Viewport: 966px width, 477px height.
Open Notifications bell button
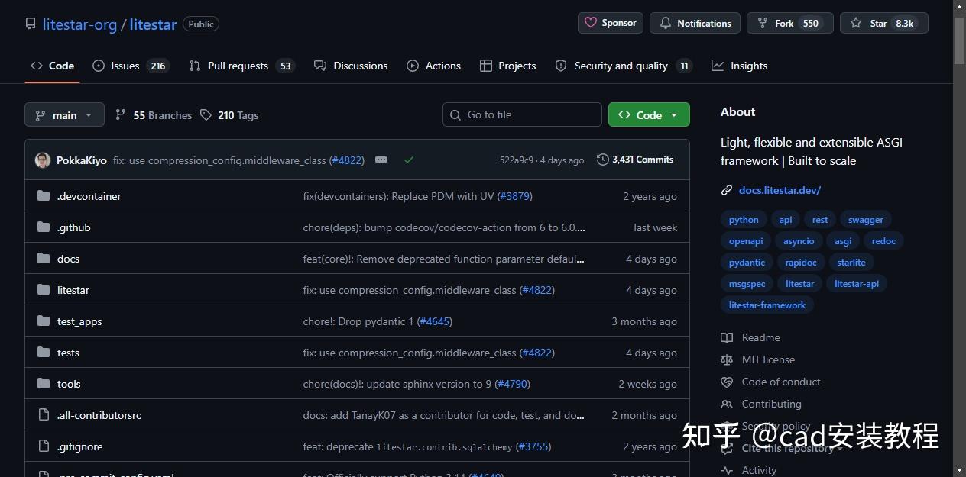[x=695, y=23]
